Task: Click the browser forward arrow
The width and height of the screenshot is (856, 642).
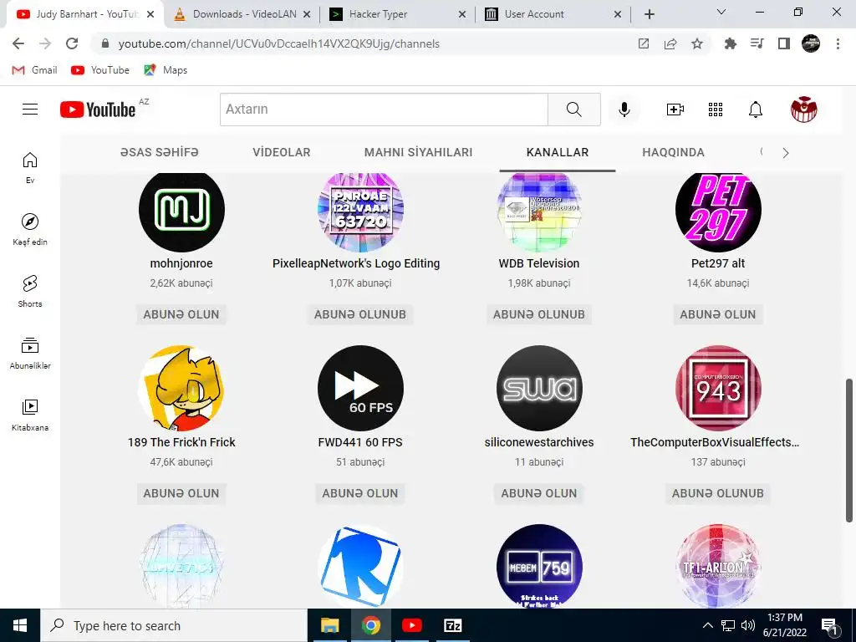Action: click(x=45, y=43)
